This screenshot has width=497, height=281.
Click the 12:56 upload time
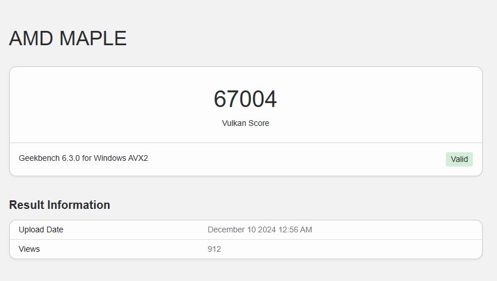tap(289, 229)
